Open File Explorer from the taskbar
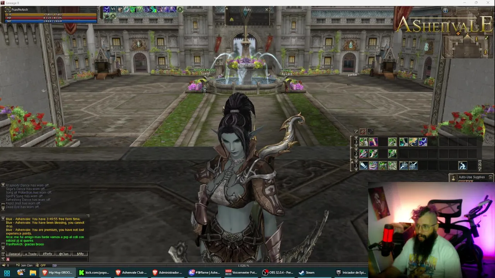 coord(33,273)
